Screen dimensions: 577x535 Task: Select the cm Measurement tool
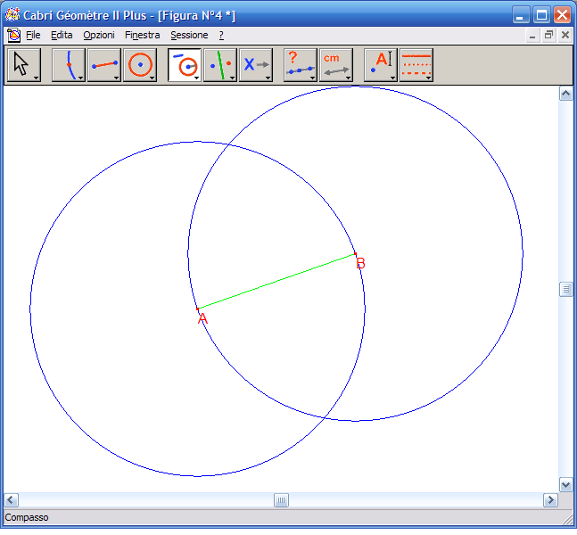pyautogui.click(x=336, y=65)
